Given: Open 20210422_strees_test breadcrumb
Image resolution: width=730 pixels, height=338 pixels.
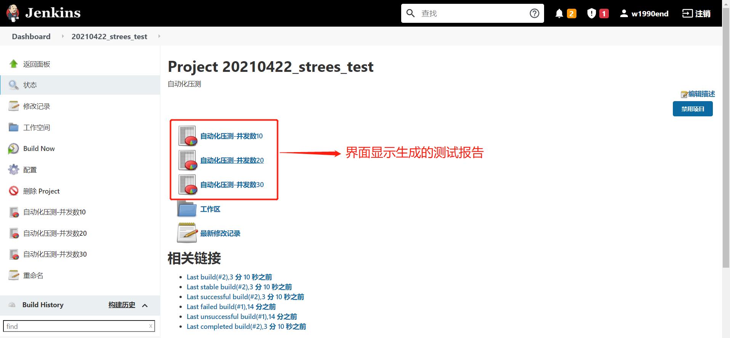Looking at the screenshot, I should pos(109,36).
